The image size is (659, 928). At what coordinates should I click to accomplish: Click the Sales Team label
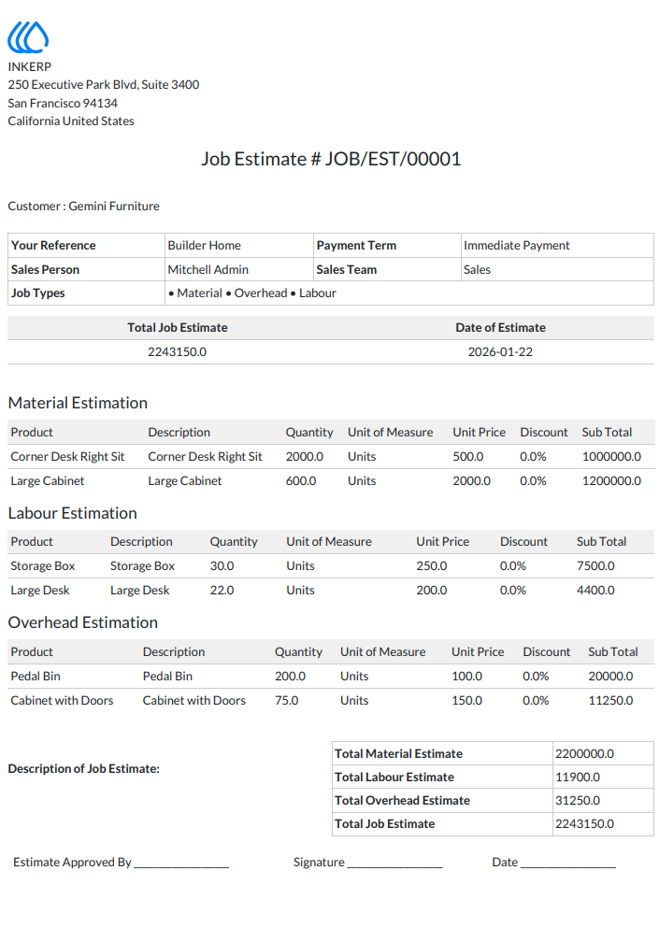pyautogui.click(x=347, y=269)
